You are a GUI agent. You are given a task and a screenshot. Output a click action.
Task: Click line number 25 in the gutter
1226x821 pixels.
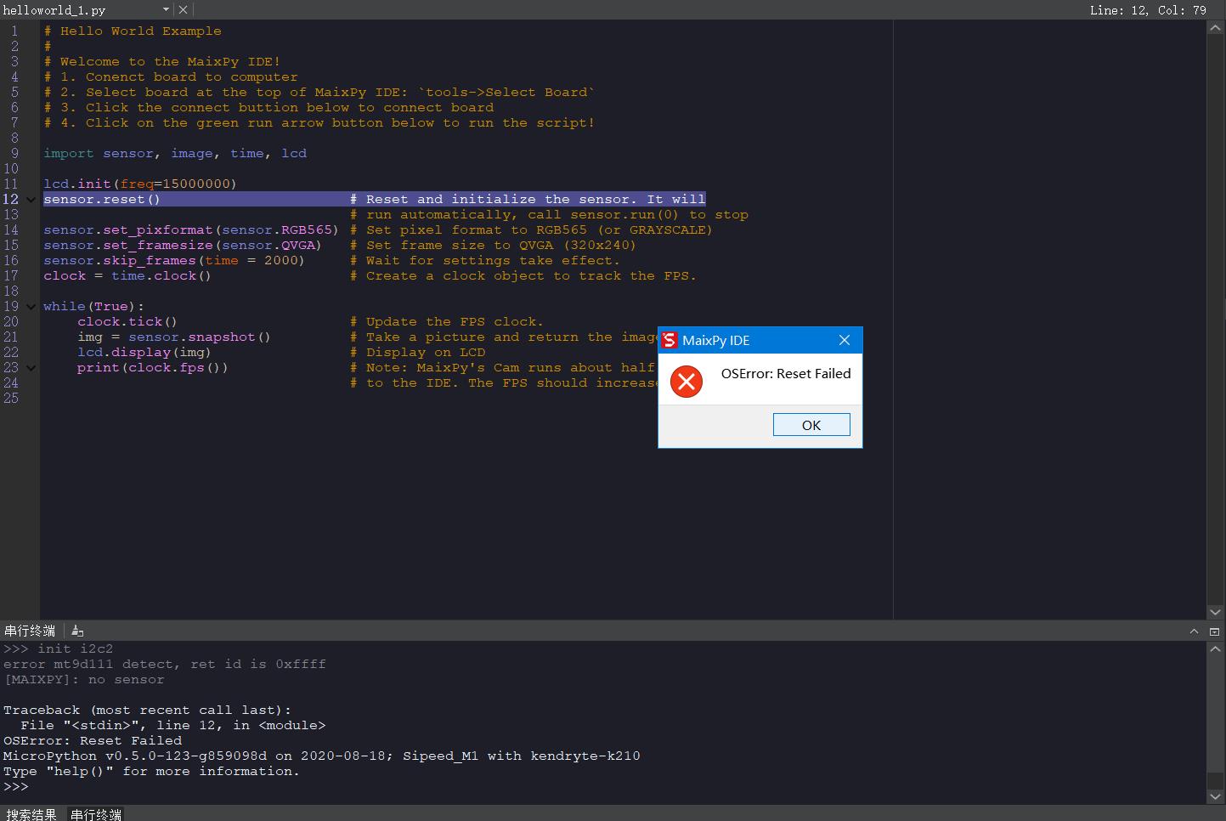(x=11, y=398)
